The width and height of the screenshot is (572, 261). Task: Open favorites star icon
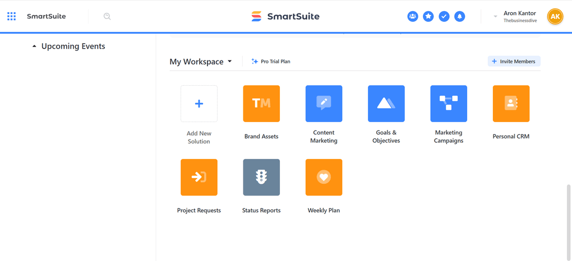pyautogui.click(x=428, y=16)
